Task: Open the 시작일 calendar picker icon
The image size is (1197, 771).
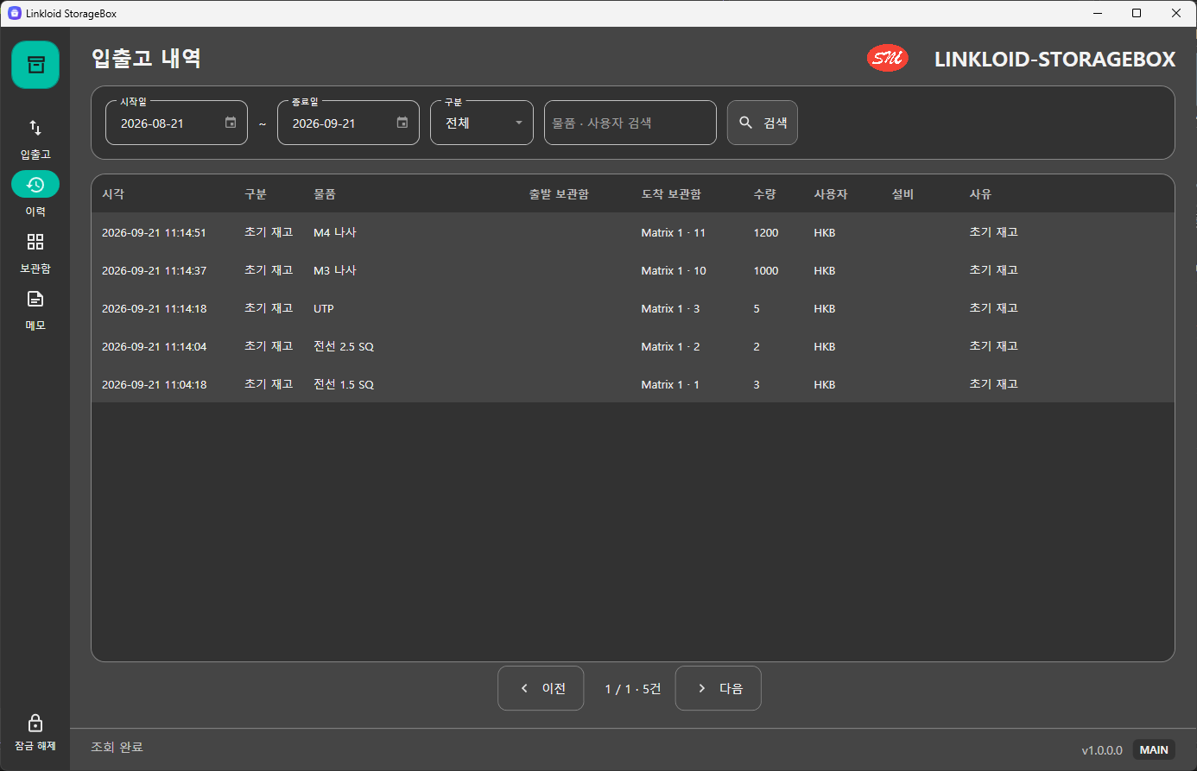Action: coord(231,123)
